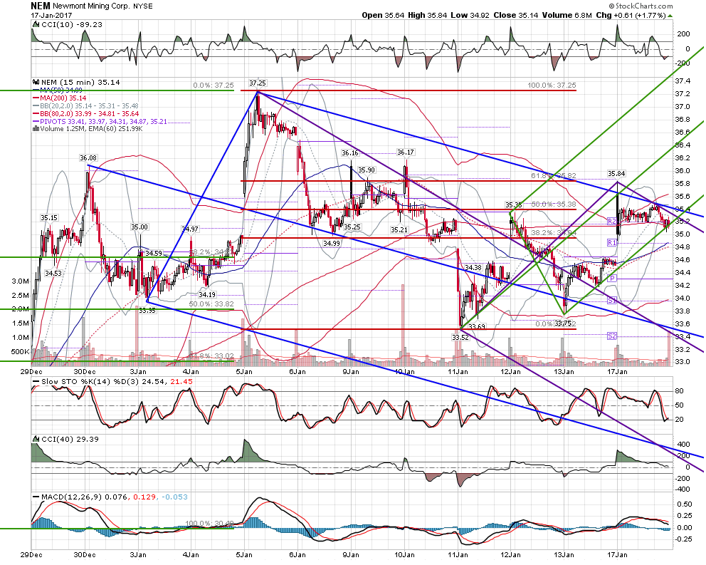Click the green up arrow beside Chg
The width and height of the screenshot is (706, 565).
pos(670,16)
